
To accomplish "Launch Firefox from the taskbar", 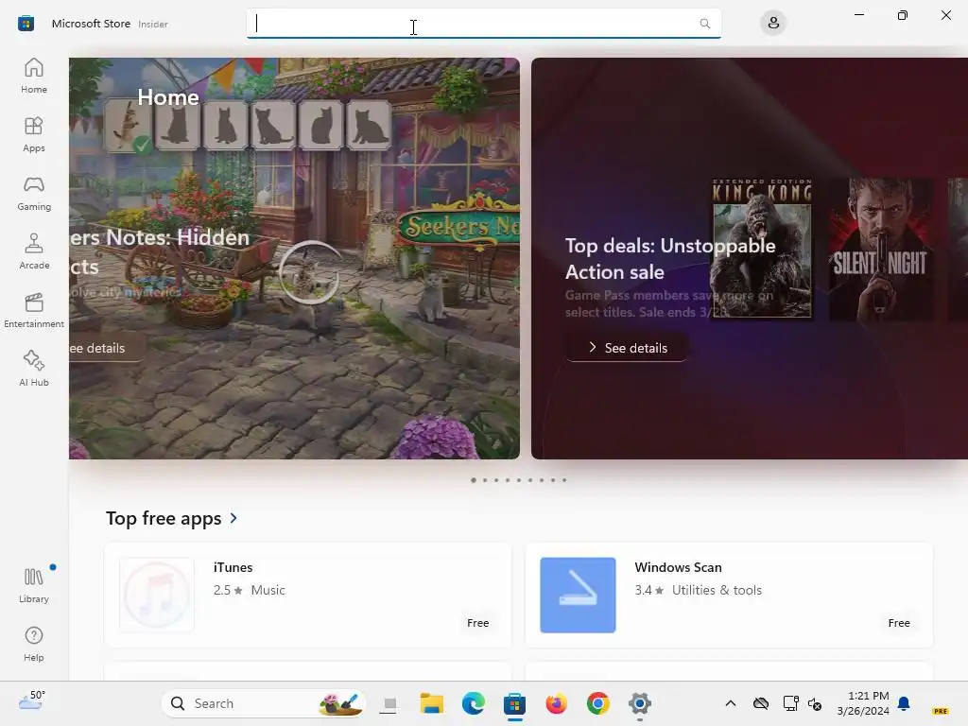I will point(556,703).
